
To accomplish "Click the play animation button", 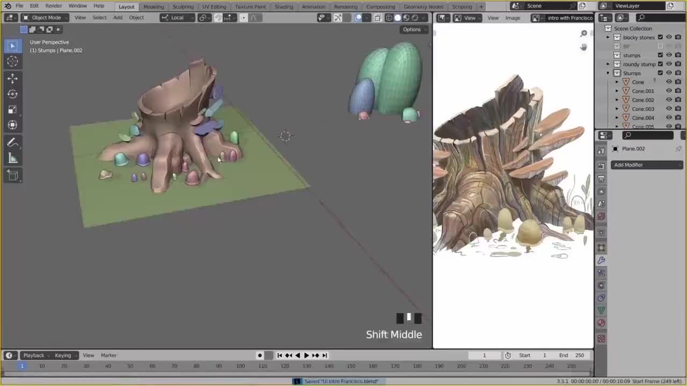I will tap(306, 355).
